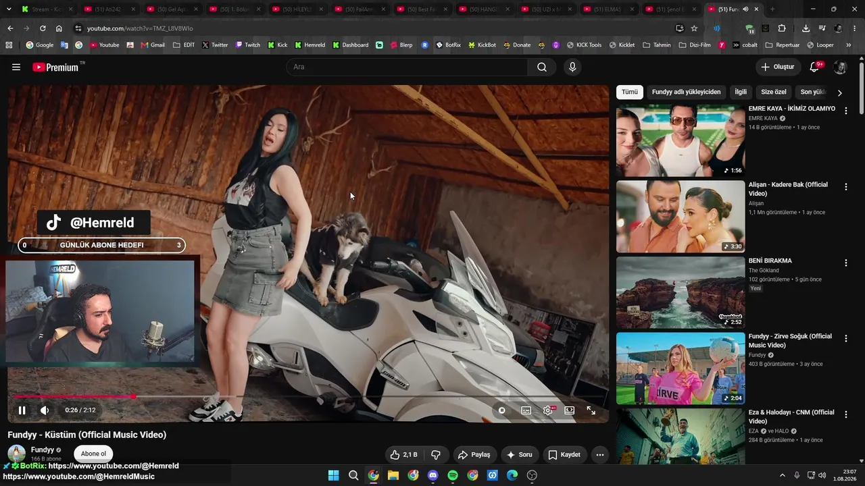Image resolution: width=865 pixels, height=486 pixels.
Task: Open Alişan - Kadere Bak video title
Action: click(788, 189)
